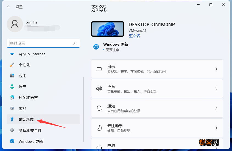
Task: Open 隐私和安全性 in the sidebar
Action: (x=43, y=130)
